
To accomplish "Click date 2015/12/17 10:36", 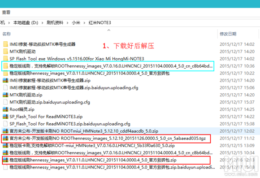I will click(237, 66).
